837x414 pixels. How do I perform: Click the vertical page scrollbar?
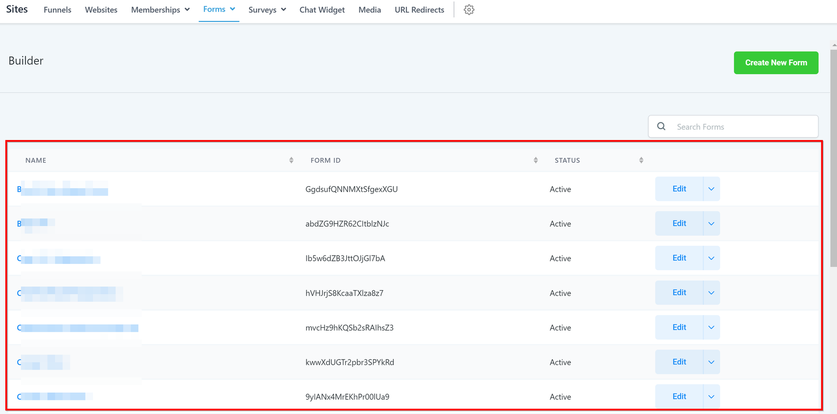pyautogui.click(x=833, y=157)
